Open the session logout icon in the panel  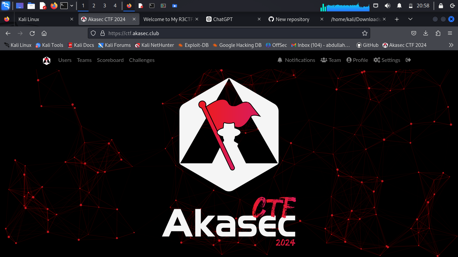pyautogui.click(x=452, y=6)
